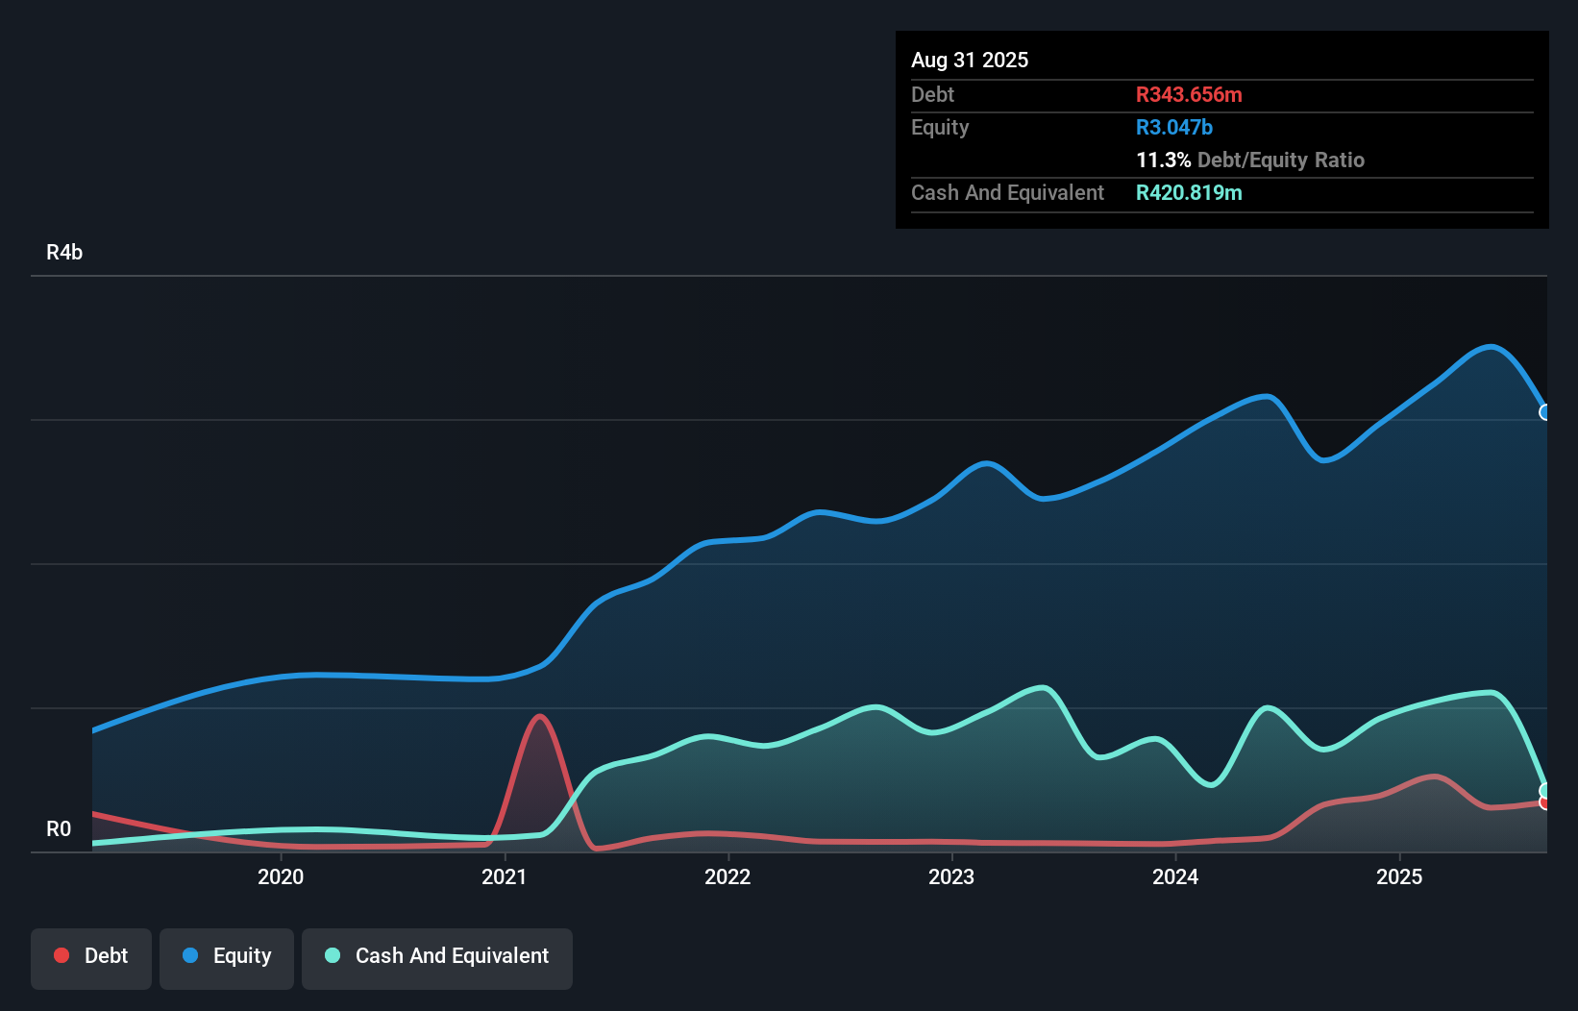Toggle the Cash And Equivalent legend dot
Image resolution: width=1578 pixels, height=1011 pixels.
pos(333,955)
